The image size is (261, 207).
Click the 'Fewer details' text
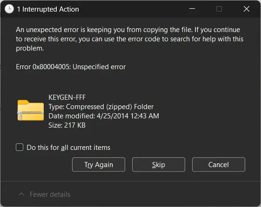(50, 194)
